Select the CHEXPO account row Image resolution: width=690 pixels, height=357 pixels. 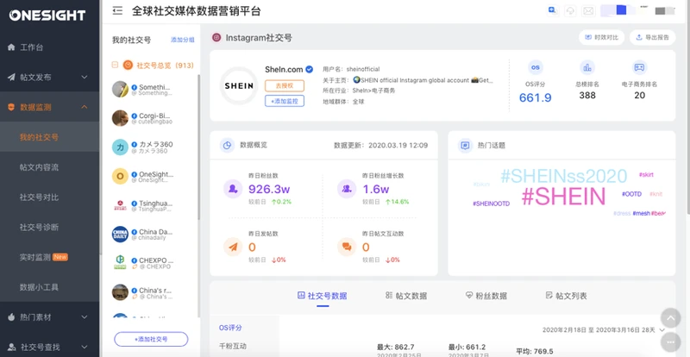[x=152, y=263]
